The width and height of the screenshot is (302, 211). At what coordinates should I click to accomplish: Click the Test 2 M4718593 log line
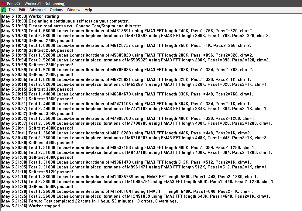(x=135, y=36)
